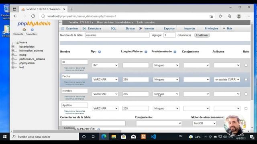Open Cotejamiento dropdown for Nombre row
257x144 pixels.
[196, 94]
